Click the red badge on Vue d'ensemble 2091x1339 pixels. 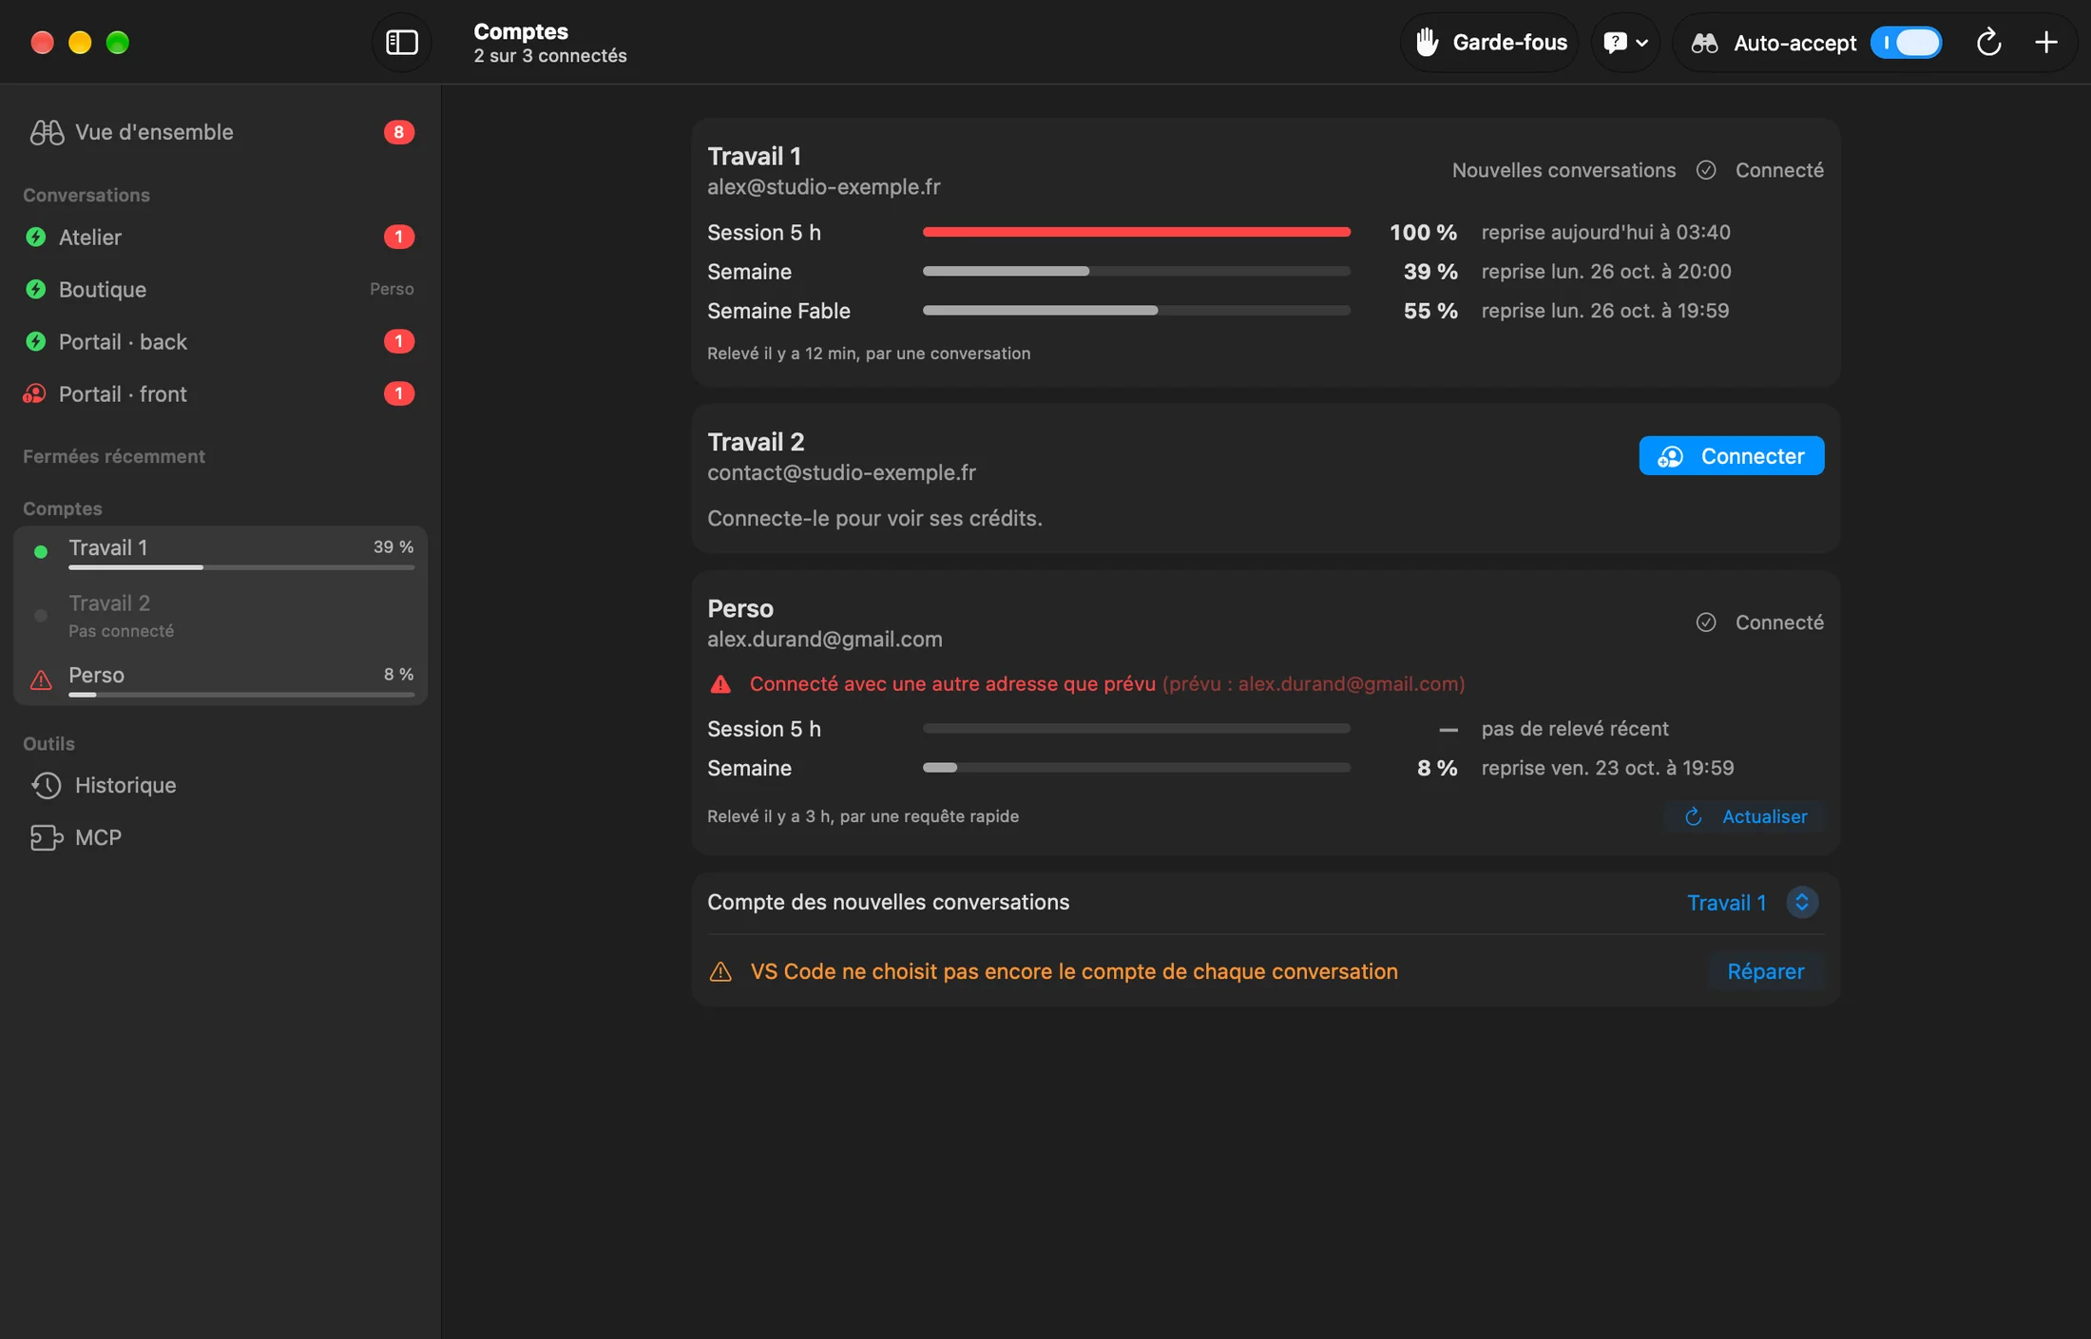point(398,132)
